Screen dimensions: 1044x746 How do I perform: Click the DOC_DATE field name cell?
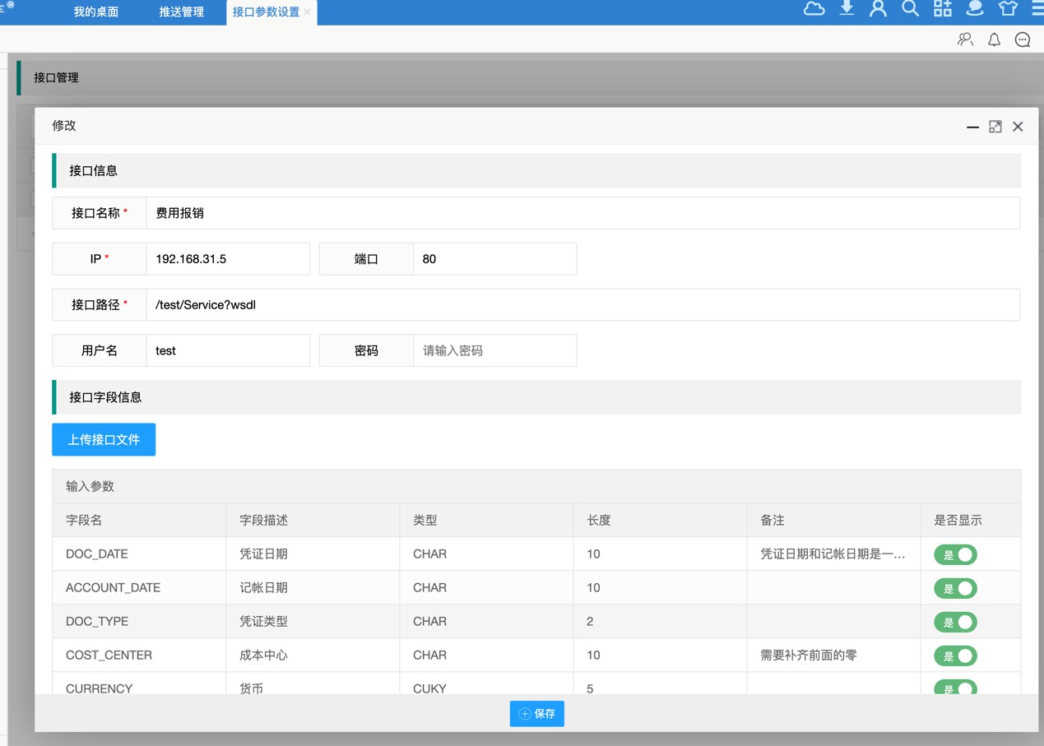point(139,554)
